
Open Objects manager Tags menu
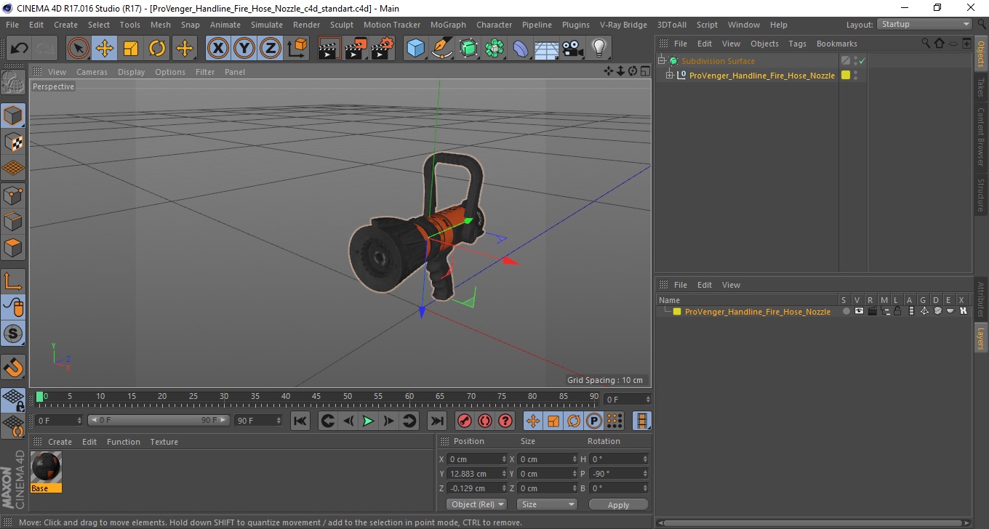pos(797,44)
